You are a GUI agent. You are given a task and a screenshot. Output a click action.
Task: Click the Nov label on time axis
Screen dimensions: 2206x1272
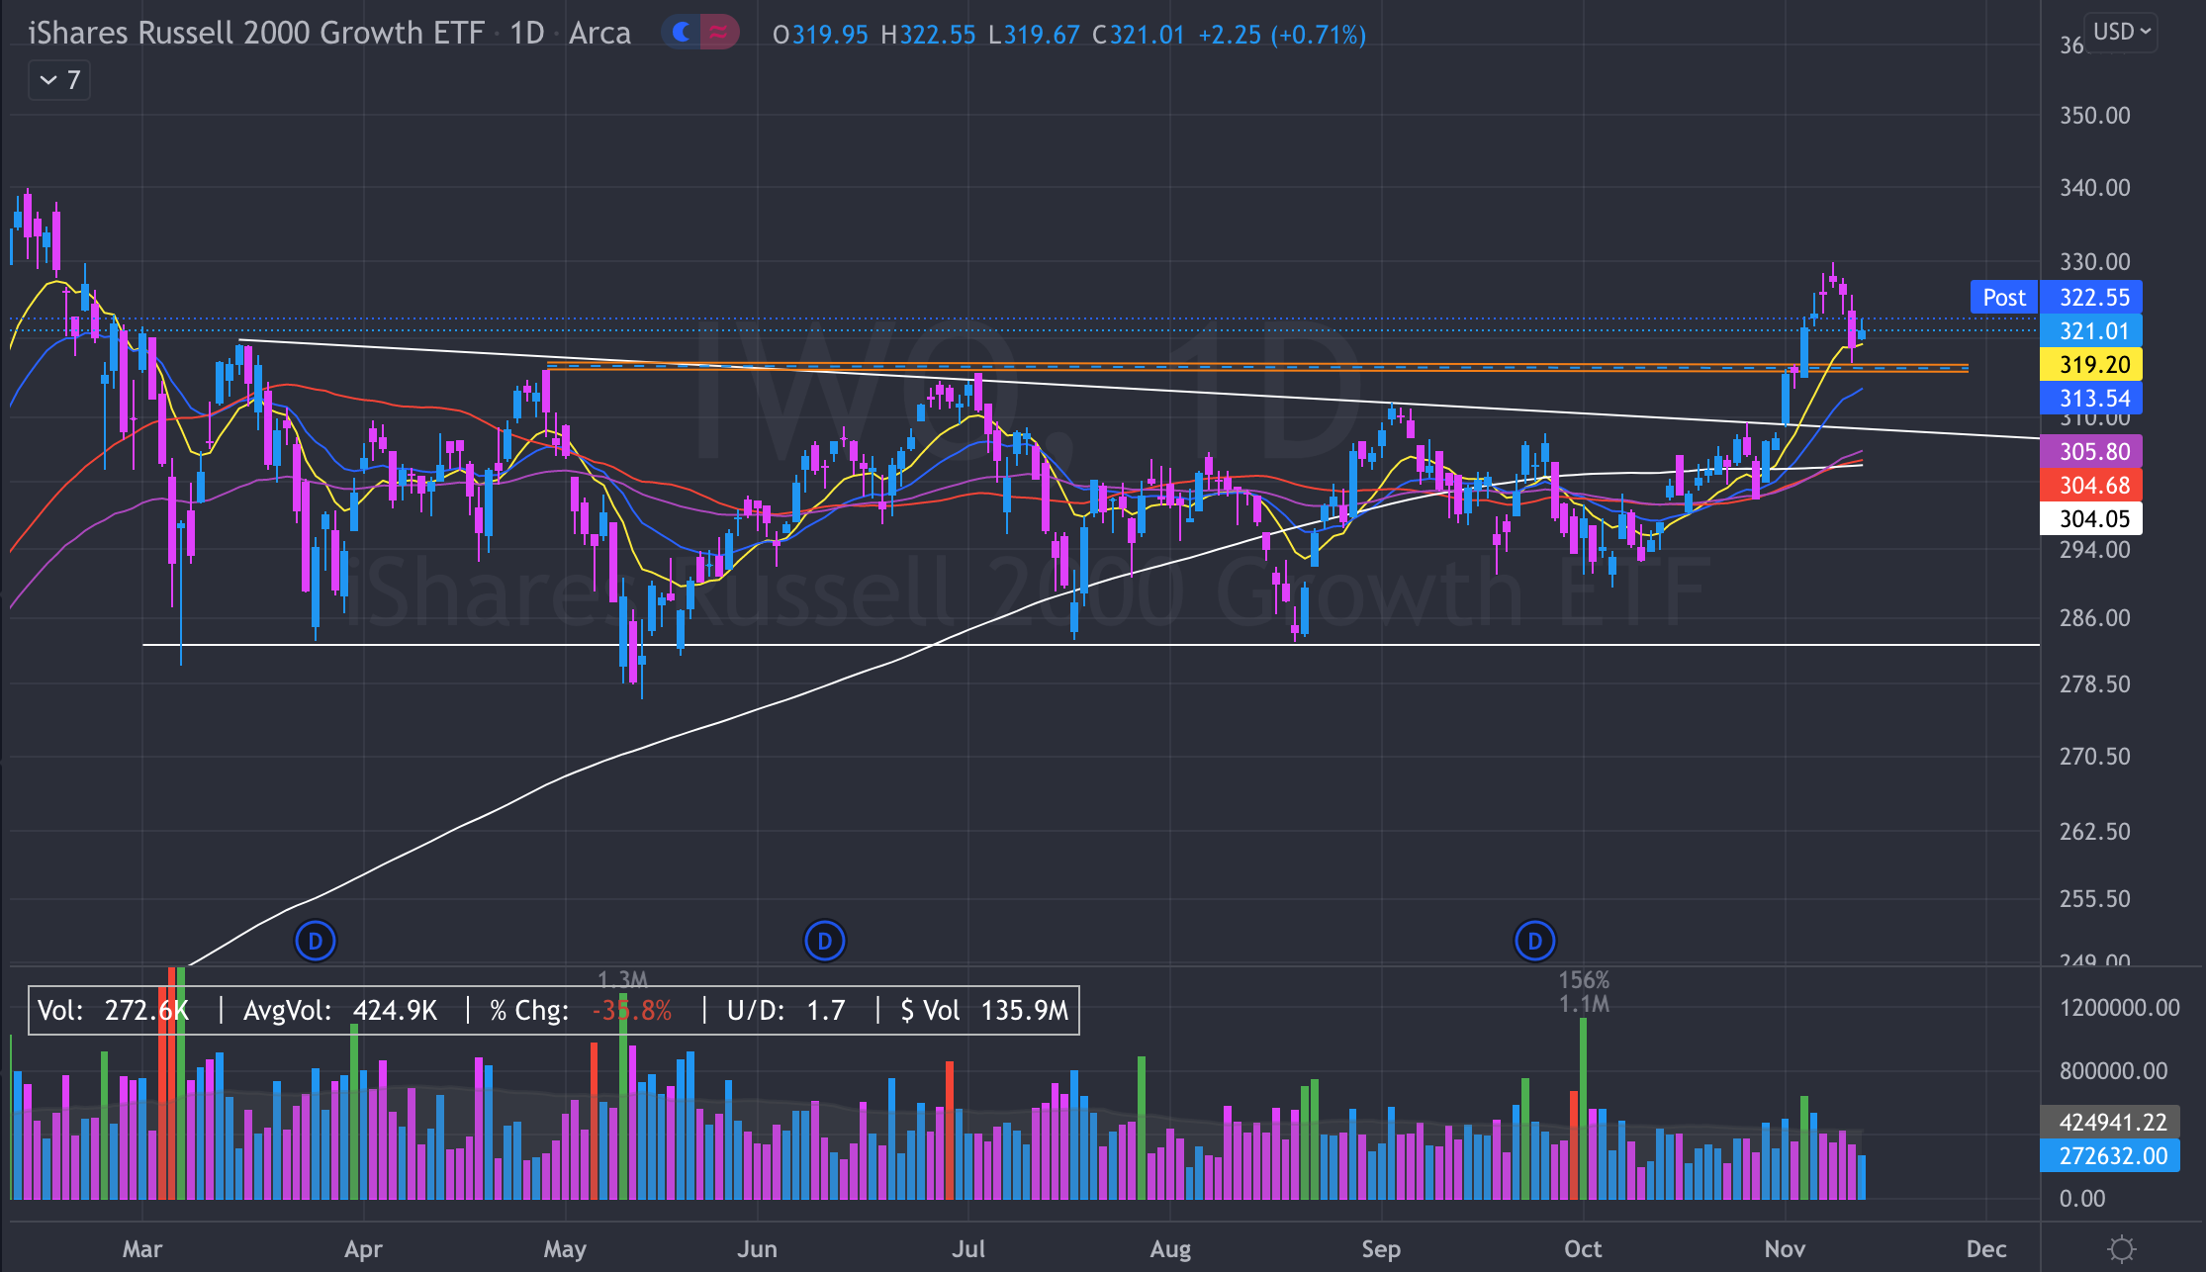point(1785,1248)
